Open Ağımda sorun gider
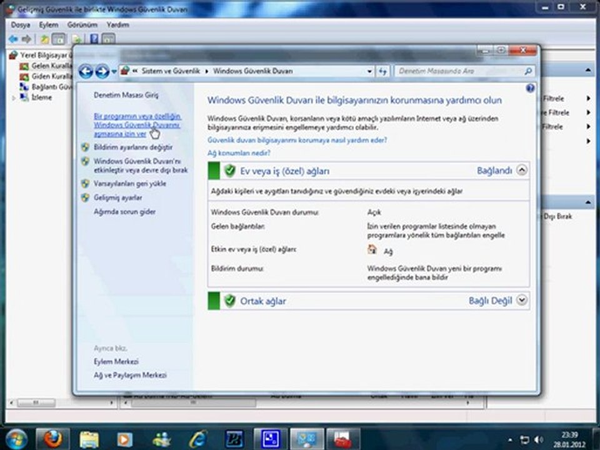 coord(124,212)
